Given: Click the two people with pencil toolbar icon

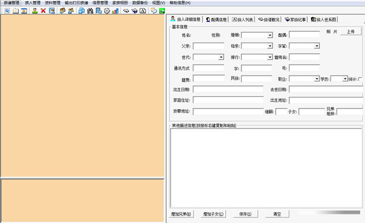Looking at the screenshot, I should pyautogui.click(x=62, y=11).
